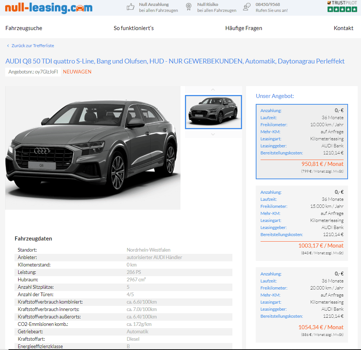Click the gallery up chevron above thumbnail

213,90
